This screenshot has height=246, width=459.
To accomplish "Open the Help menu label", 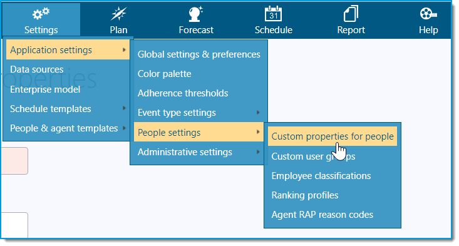I will pos(428,30).
